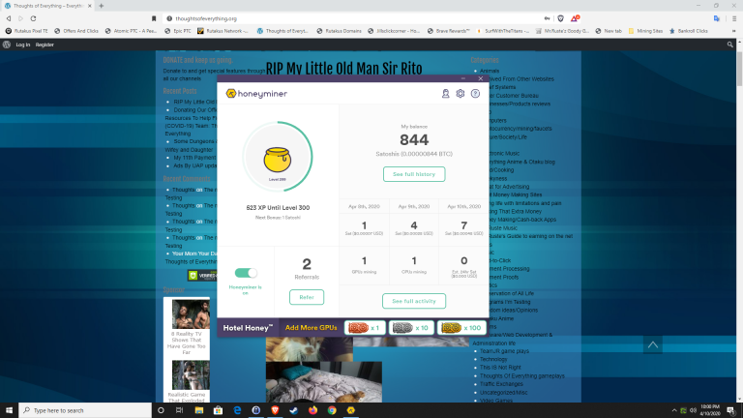Open Team/JR game plays category link
This screenshot has height=418, width=743.
tap(504, 351)
